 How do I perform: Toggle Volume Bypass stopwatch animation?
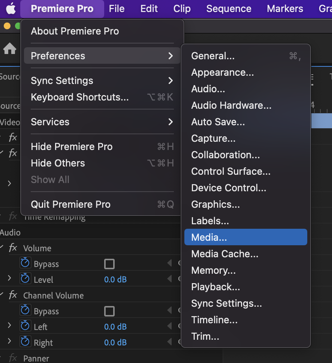coord(25,263)
